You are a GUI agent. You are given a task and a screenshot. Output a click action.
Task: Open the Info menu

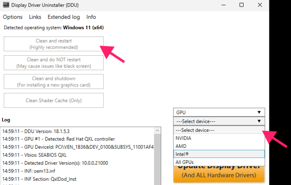click(x=91, y=17)
